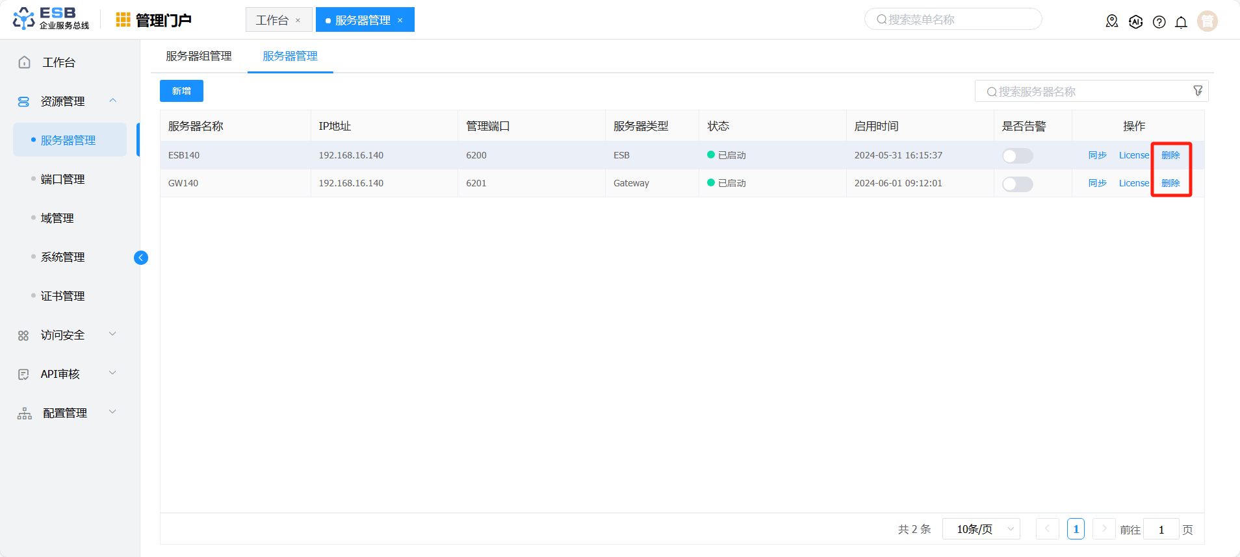Open the user avatar menu
The width and height of the screenshot is (1240, 557).
[1207, 21]
